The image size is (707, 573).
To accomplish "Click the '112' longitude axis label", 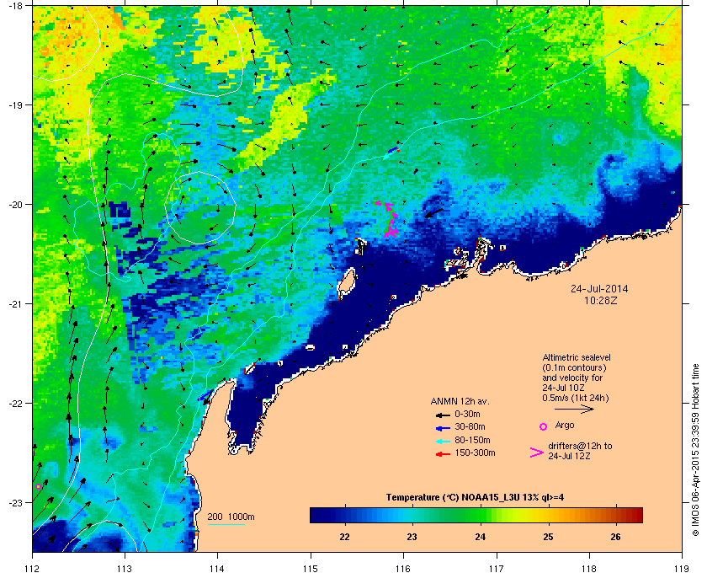I will [x=33, y=569].
